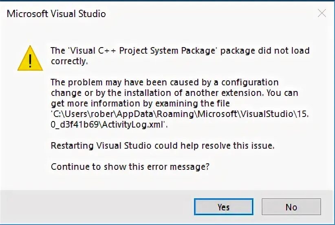Click the word 'correctly.' in the message
The height and width of the screenshot is (225, 335).
pos(69,61)
